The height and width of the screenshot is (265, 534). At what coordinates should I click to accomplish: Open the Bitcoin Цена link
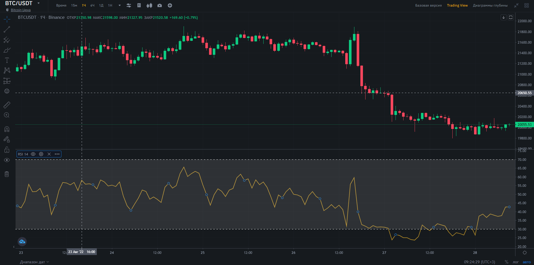tap(21, 10)
